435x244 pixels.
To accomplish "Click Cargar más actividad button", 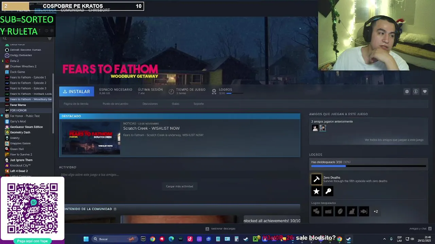I will click(x=179, y=186).
